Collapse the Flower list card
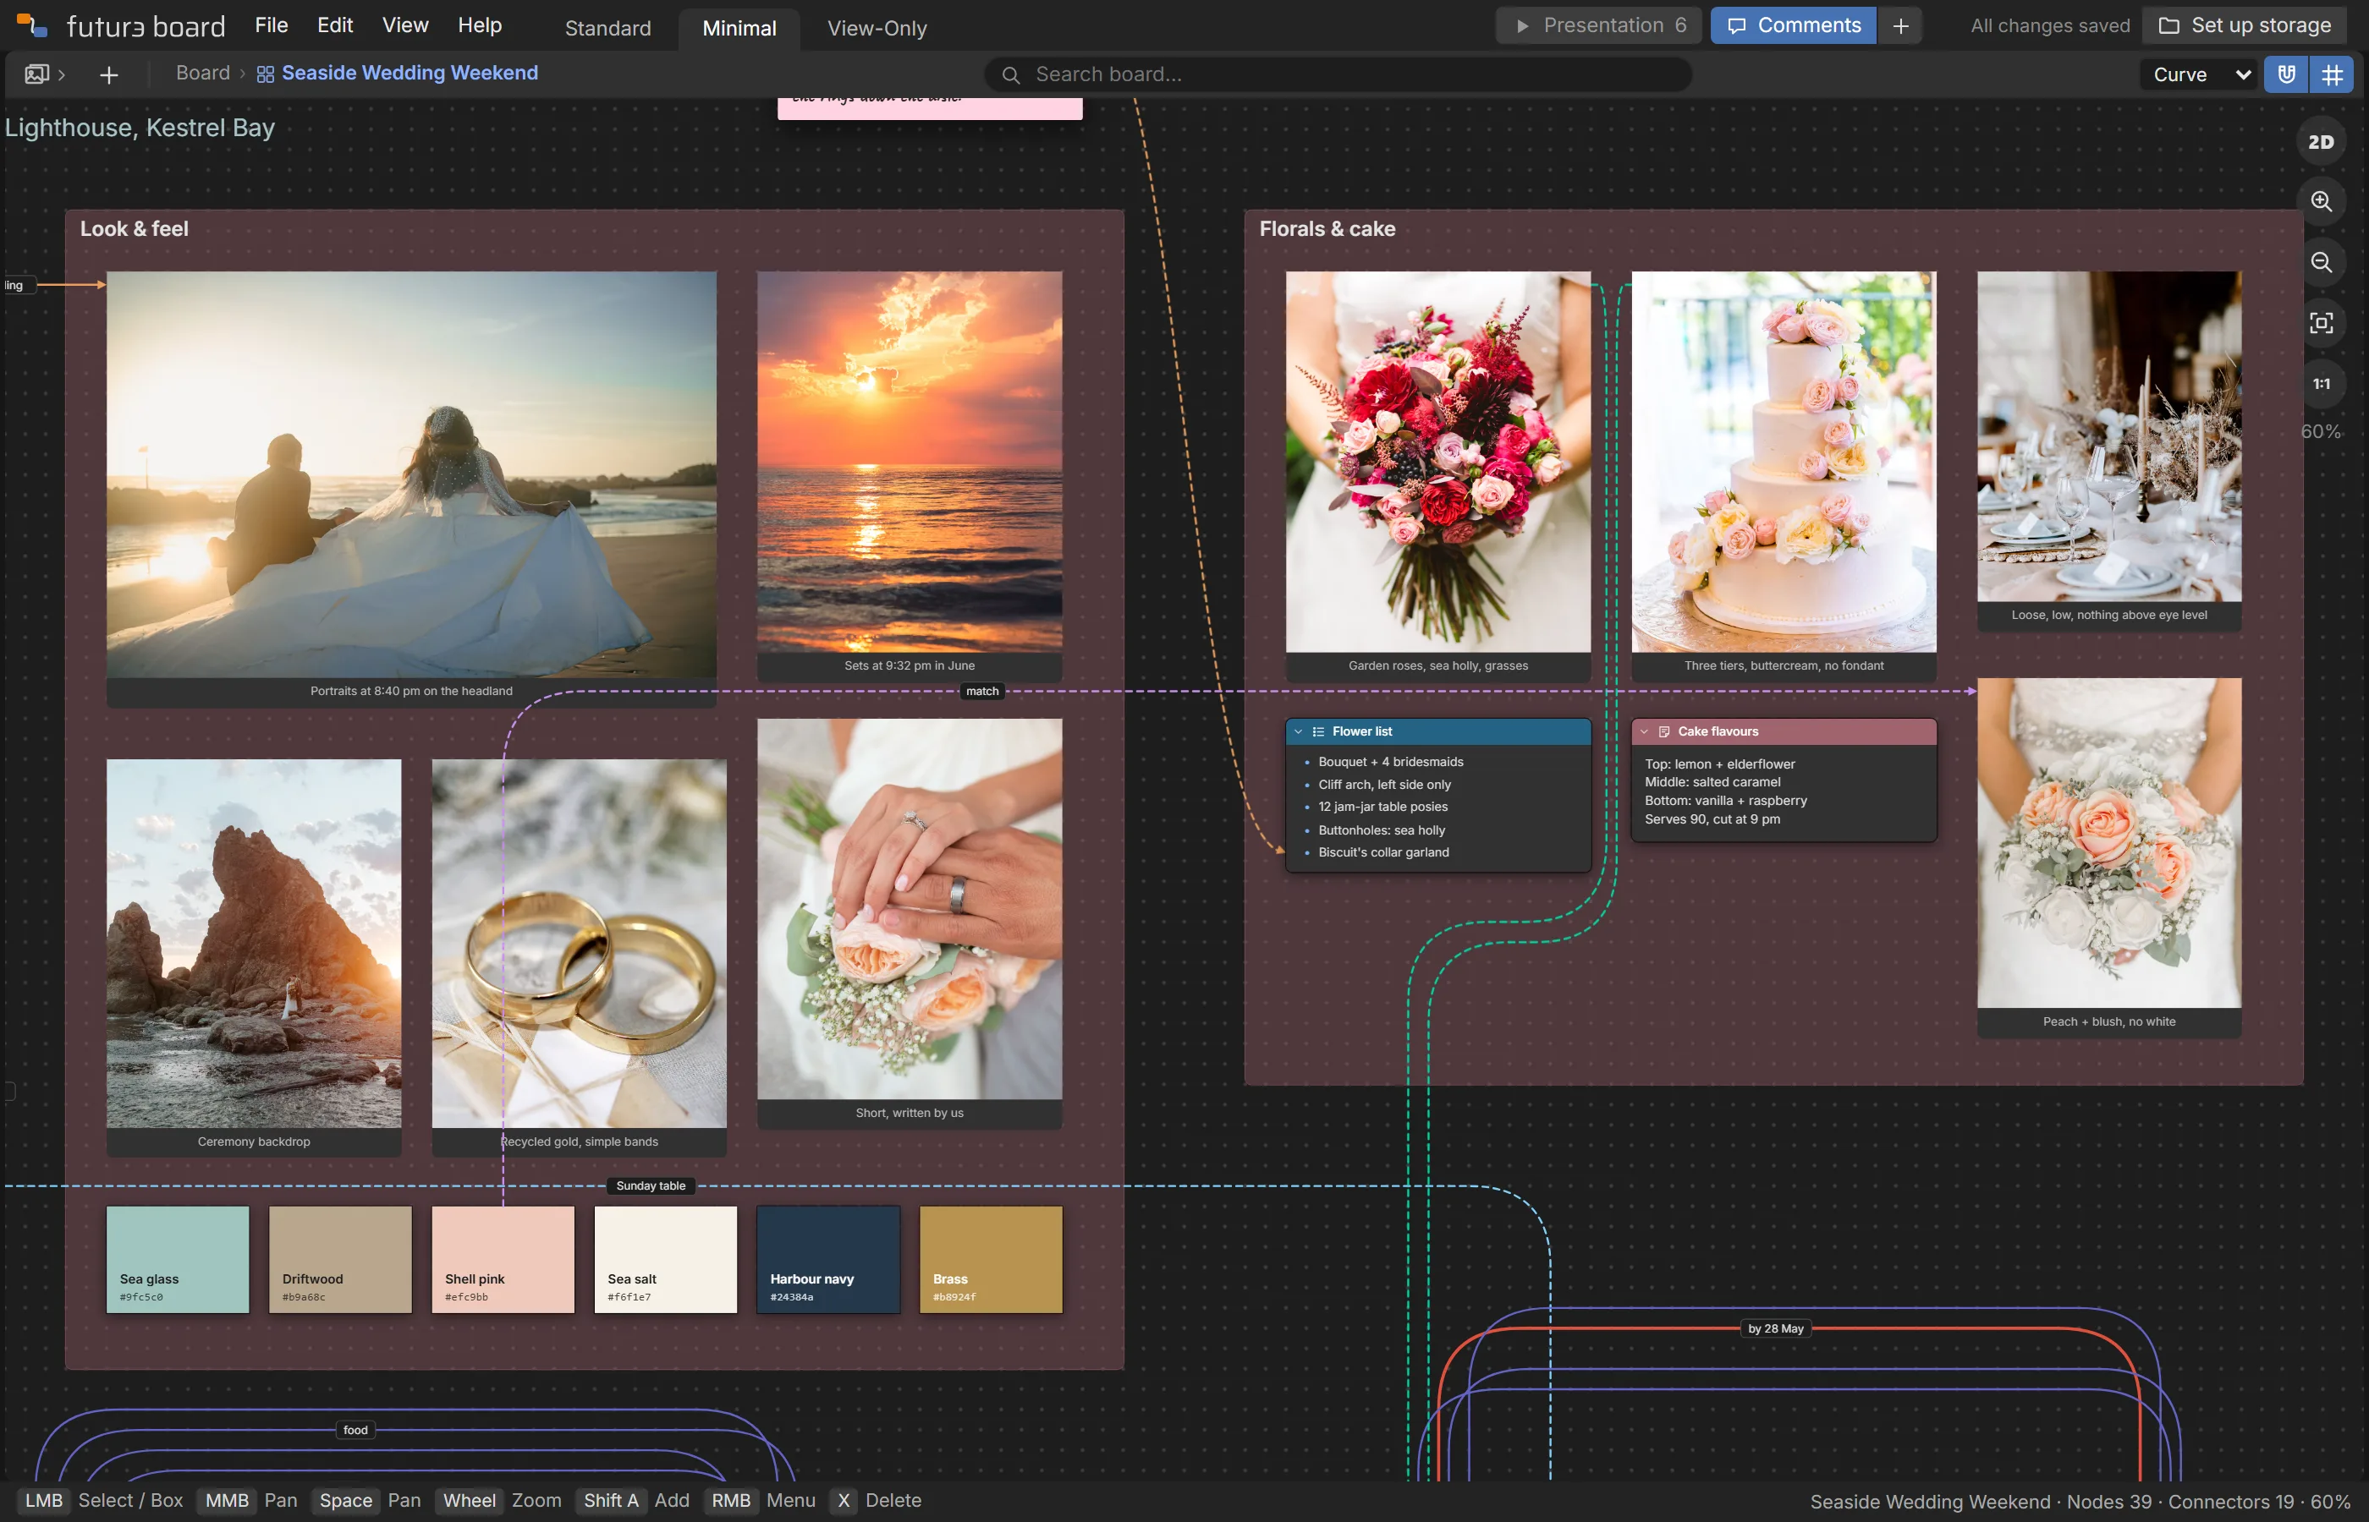Image resolution: width=2369 pixels, height=1522 pixels. coord(1298,731)
